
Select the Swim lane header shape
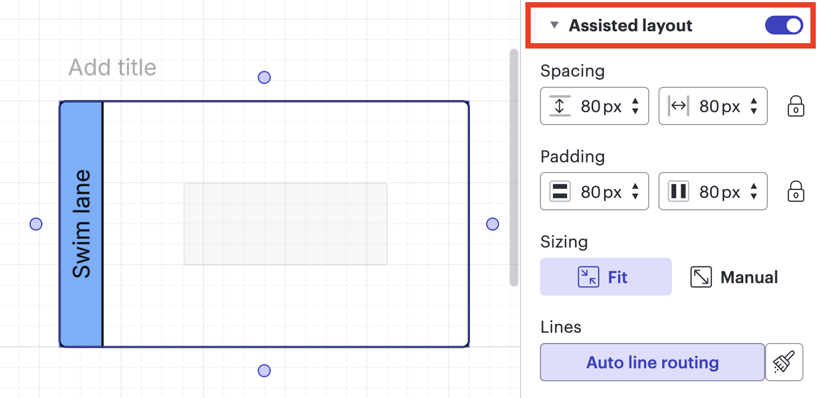81,224
